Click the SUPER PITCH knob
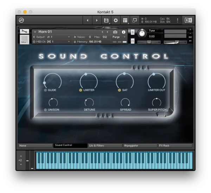 [x=156, y=102]
